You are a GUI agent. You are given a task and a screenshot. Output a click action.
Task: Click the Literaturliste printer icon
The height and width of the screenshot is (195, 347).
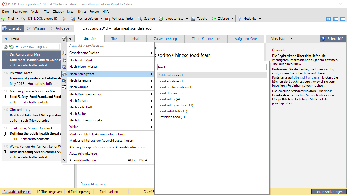161,19
